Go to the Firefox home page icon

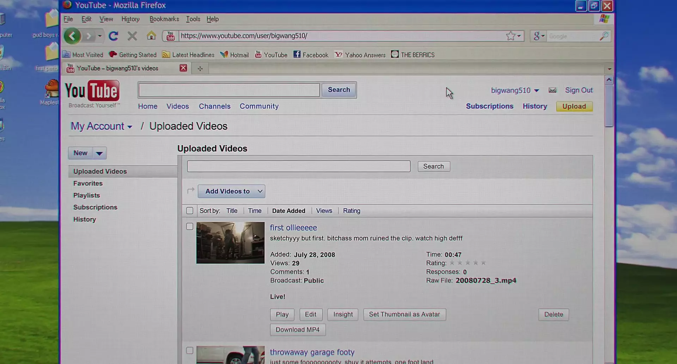click(x=151, y=36)
